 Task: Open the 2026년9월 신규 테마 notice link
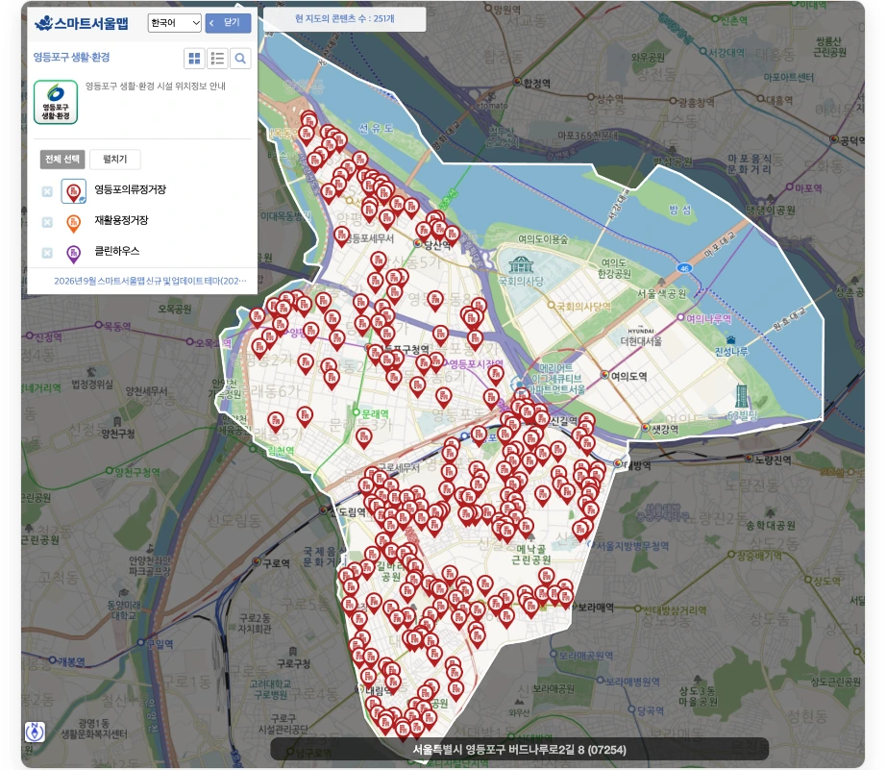(x=150, y=281)
